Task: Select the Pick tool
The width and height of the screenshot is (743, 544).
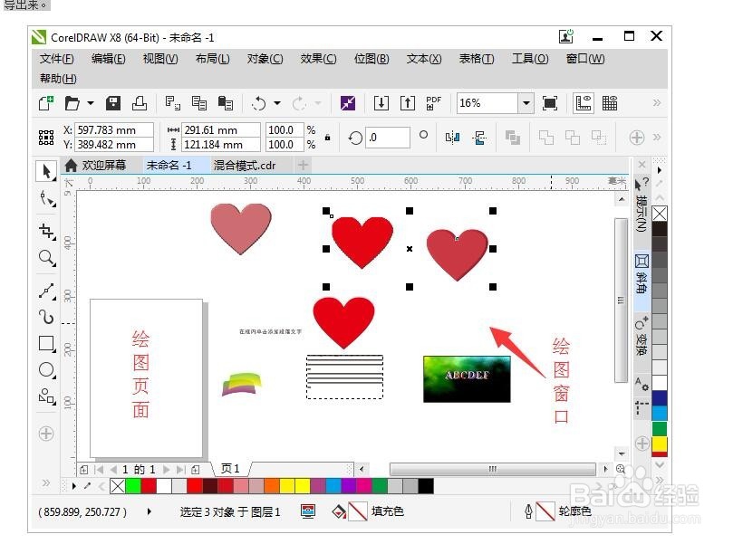Action: [x=46, y=170]
